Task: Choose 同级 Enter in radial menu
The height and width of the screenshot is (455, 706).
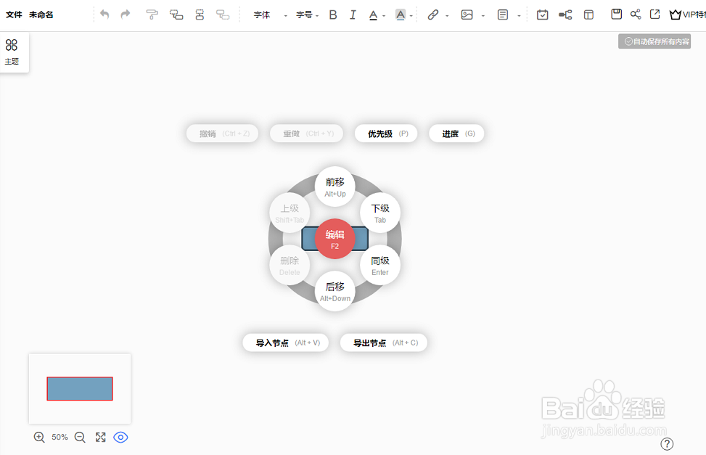Action: (x=380, y=265)
